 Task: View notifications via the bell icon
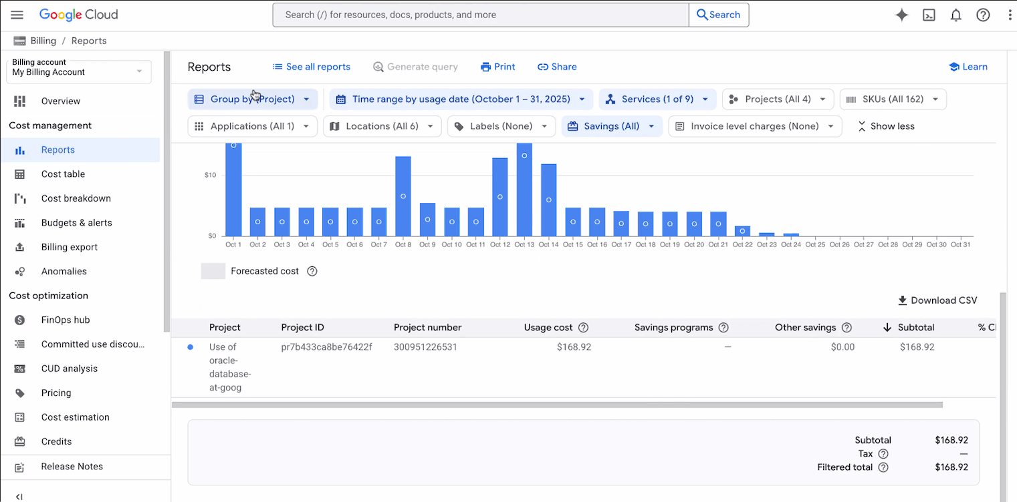coord(955,15)
